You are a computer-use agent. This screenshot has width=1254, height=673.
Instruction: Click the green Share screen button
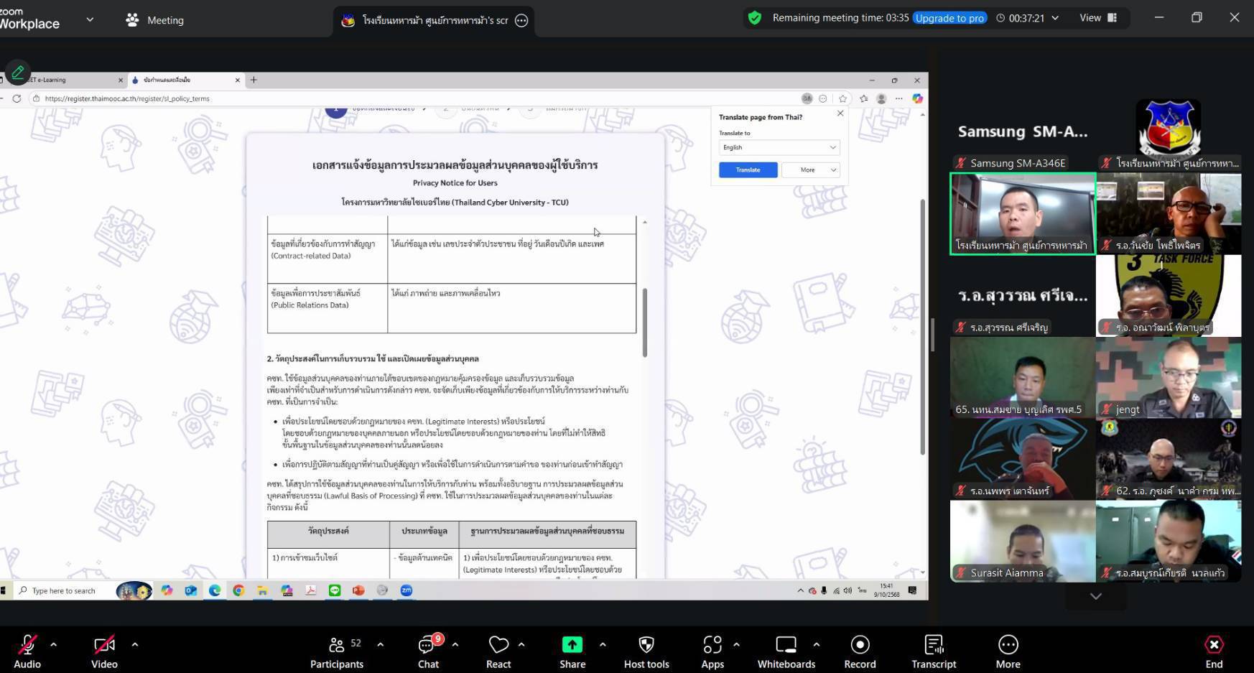point(572,651)
